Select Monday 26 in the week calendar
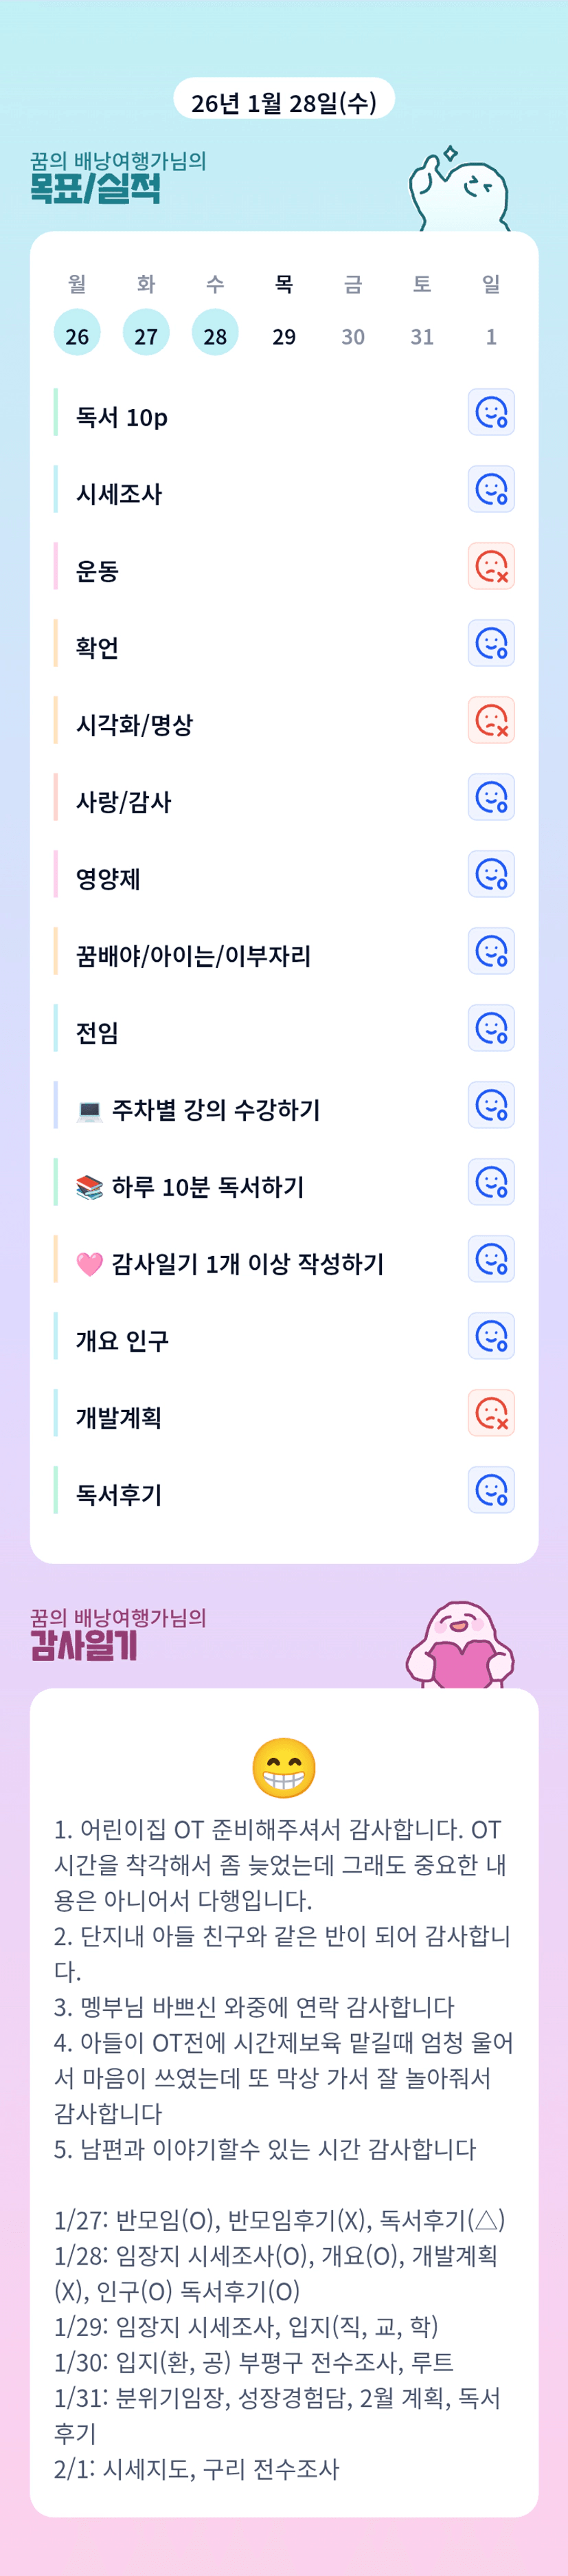Image resolution: width=568 pixels, height=2576 pixels. click(x=77, y=335)
